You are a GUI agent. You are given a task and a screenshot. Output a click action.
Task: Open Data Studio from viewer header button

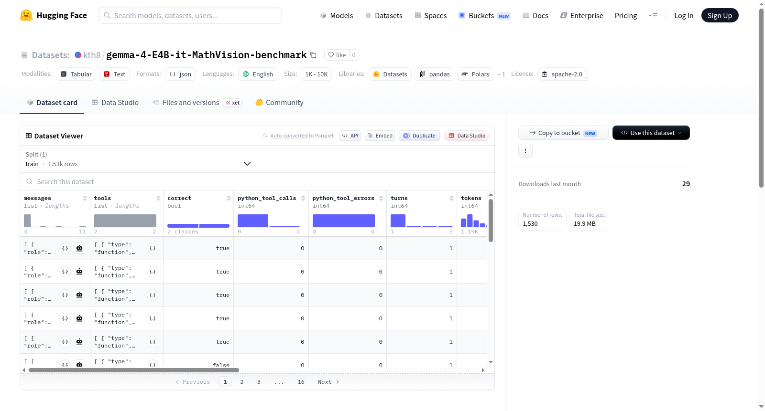[467, 136]
